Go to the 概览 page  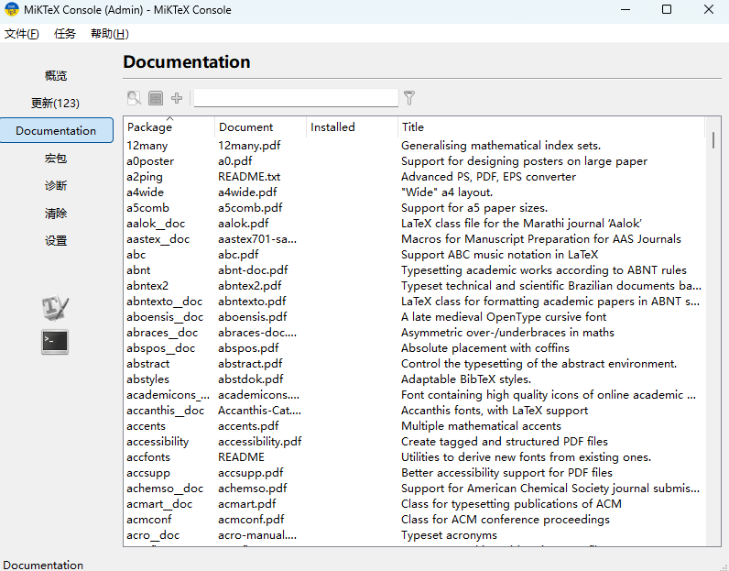[56, 76]
